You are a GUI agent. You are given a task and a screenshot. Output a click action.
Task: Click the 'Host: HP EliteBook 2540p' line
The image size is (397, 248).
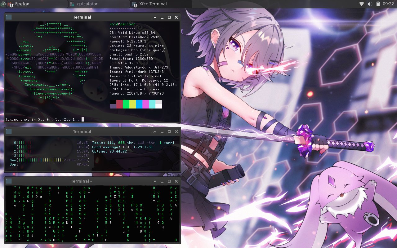click(x=136, y=37)
